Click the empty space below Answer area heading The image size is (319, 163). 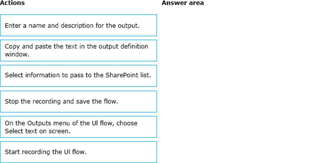click(239, 79)
